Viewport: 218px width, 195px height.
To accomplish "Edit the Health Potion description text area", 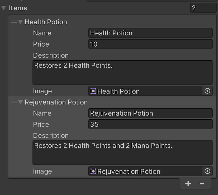I will (123, 72).
